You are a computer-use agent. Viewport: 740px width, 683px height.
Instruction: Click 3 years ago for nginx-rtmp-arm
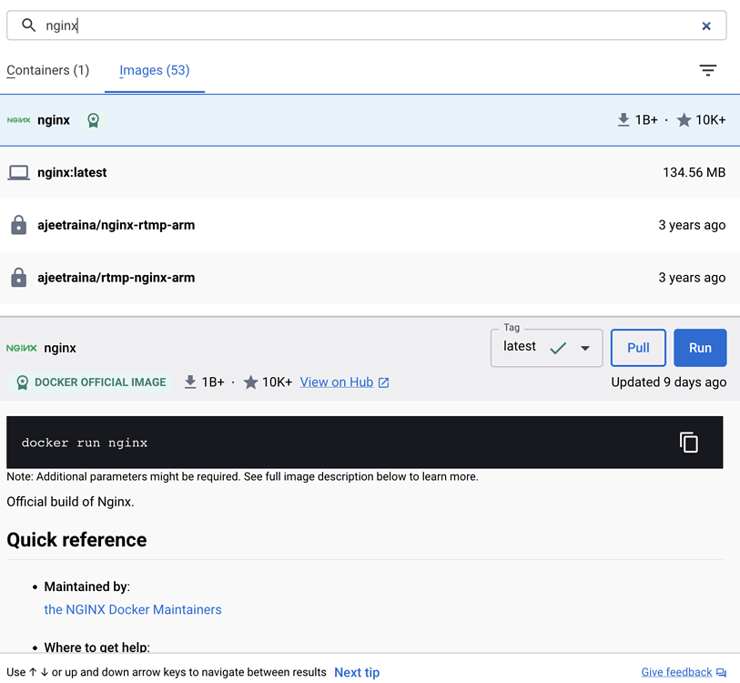click(692, 225)
